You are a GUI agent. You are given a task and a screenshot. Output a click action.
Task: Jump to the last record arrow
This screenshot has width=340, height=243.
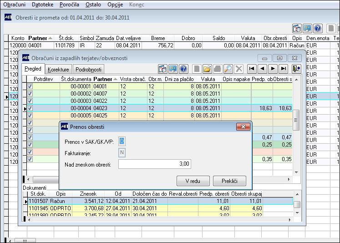point(283,69)
